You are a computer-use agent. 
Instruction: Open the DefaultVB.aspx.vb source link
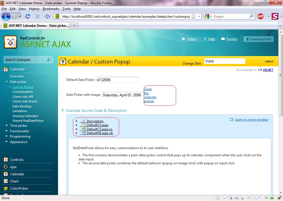[x=99, y=133]
